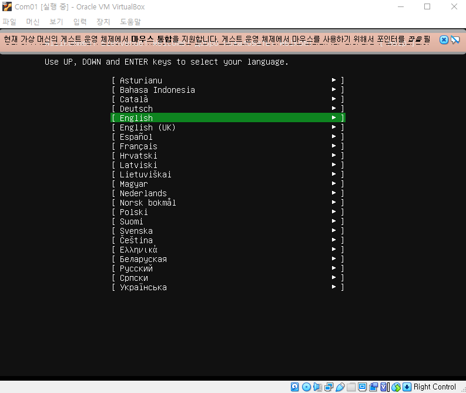Click the arrow beside Русский
466x393 pixels.
pyautogui.click(x=334, y=268)
